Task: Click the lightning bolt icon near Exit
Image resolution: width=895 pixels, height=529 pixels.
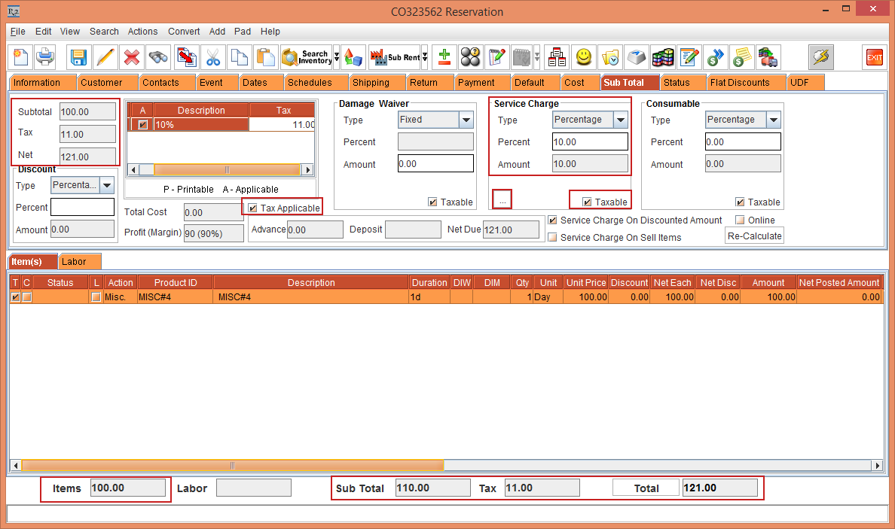Action: [820, 57]
